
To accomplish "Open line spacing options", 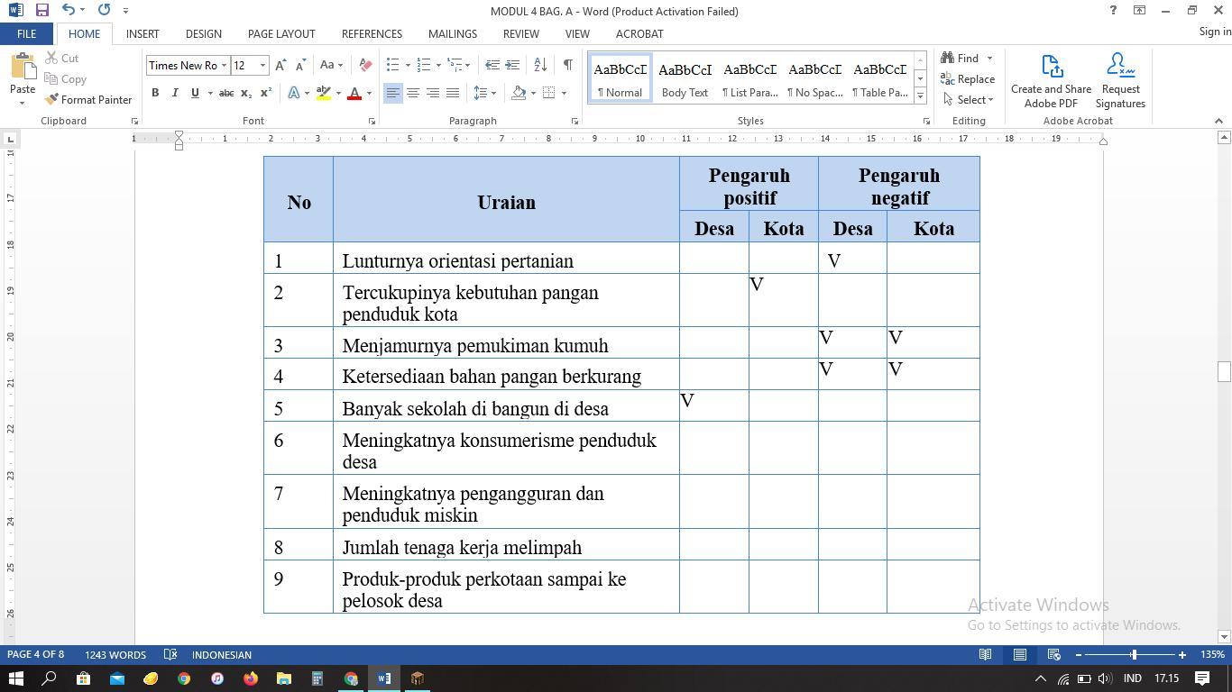I will (485, 93).
